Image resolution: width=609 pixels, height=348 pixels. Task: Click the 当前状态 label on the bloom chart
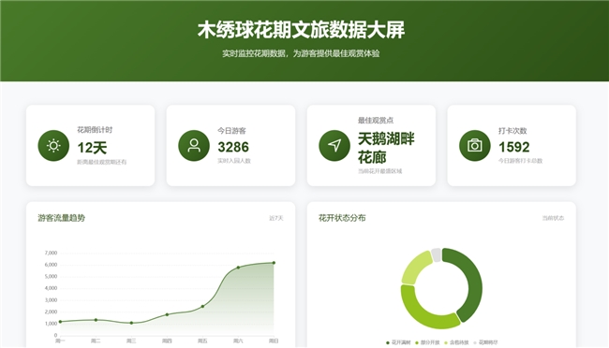pos(553,218)
